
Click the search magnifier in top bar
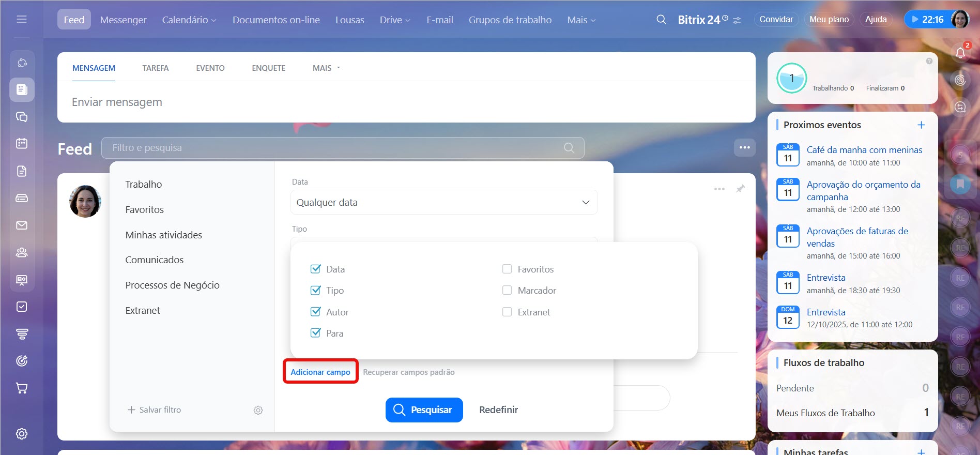tap(661, 20)
